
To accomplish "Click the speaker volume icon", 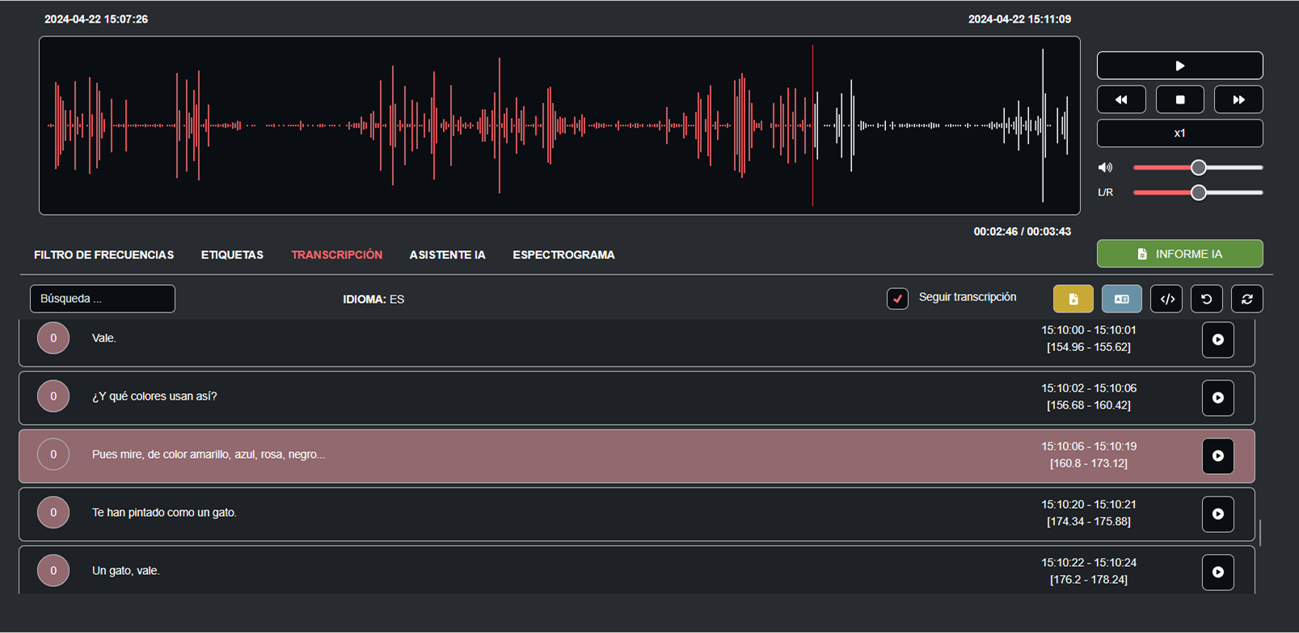I will 1105,168.
